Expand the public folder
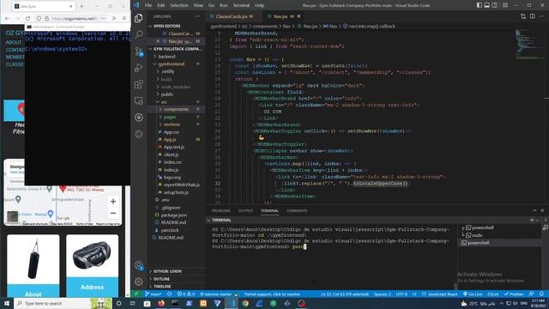Viewport: 549px width, 309px height. (167, 94)
